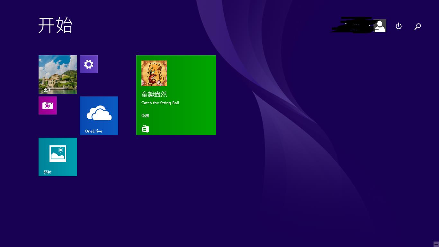Click the "Catch the String Ball" title
The image size is (439, 247).
(160, 103)
